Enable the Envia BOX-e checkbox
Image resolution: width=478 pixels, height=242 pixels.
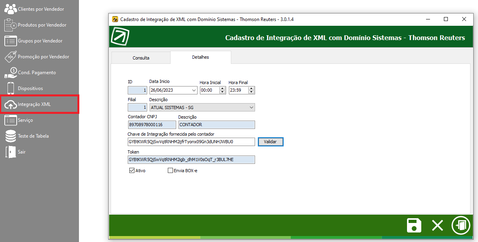(x=170, y=171)
